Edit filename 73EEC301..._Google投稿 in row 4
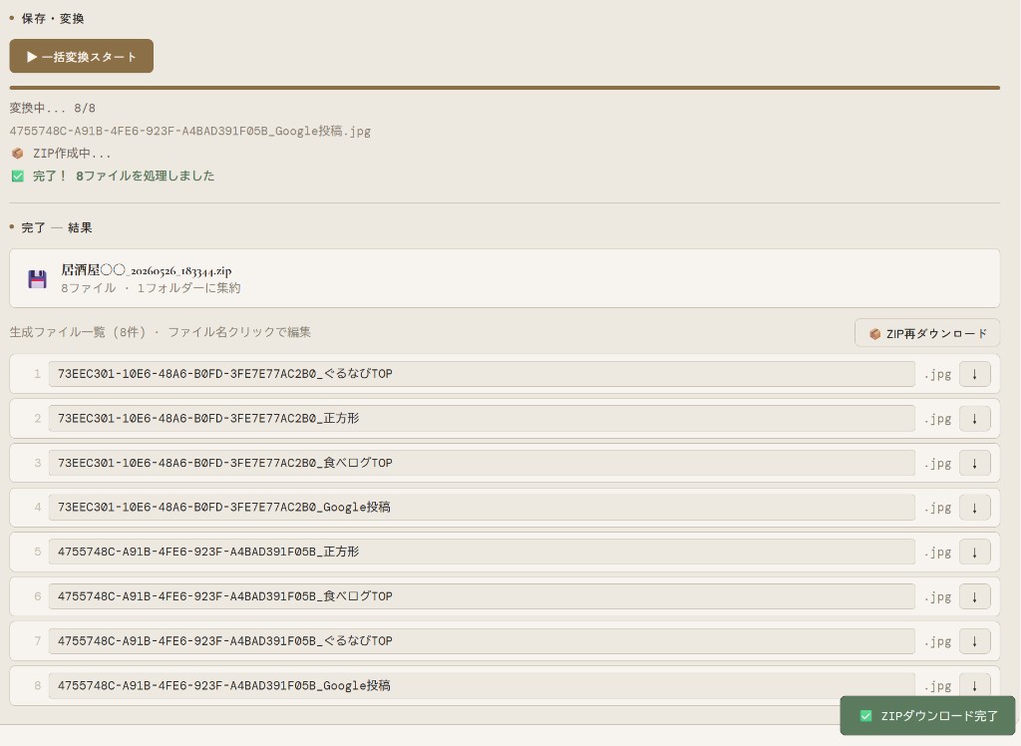Image resolution: width=1021 pixels, height=746 pixels. (482, 507)
